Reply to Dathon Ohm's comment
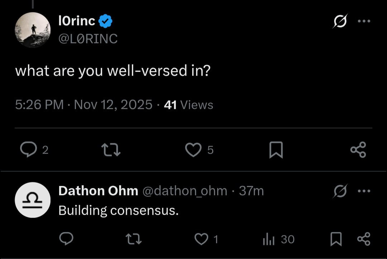 [66, 239]
